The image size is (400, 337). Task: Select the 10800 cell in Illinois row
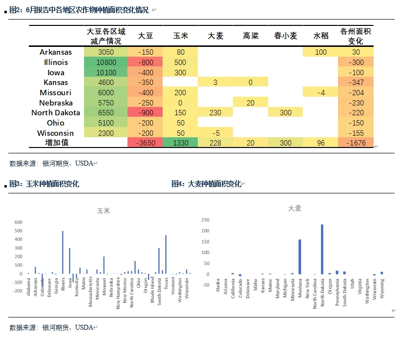click(105, 63)
